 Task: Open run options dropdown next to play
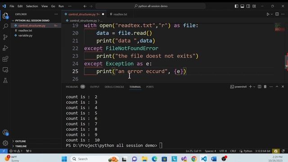point(272,14)
